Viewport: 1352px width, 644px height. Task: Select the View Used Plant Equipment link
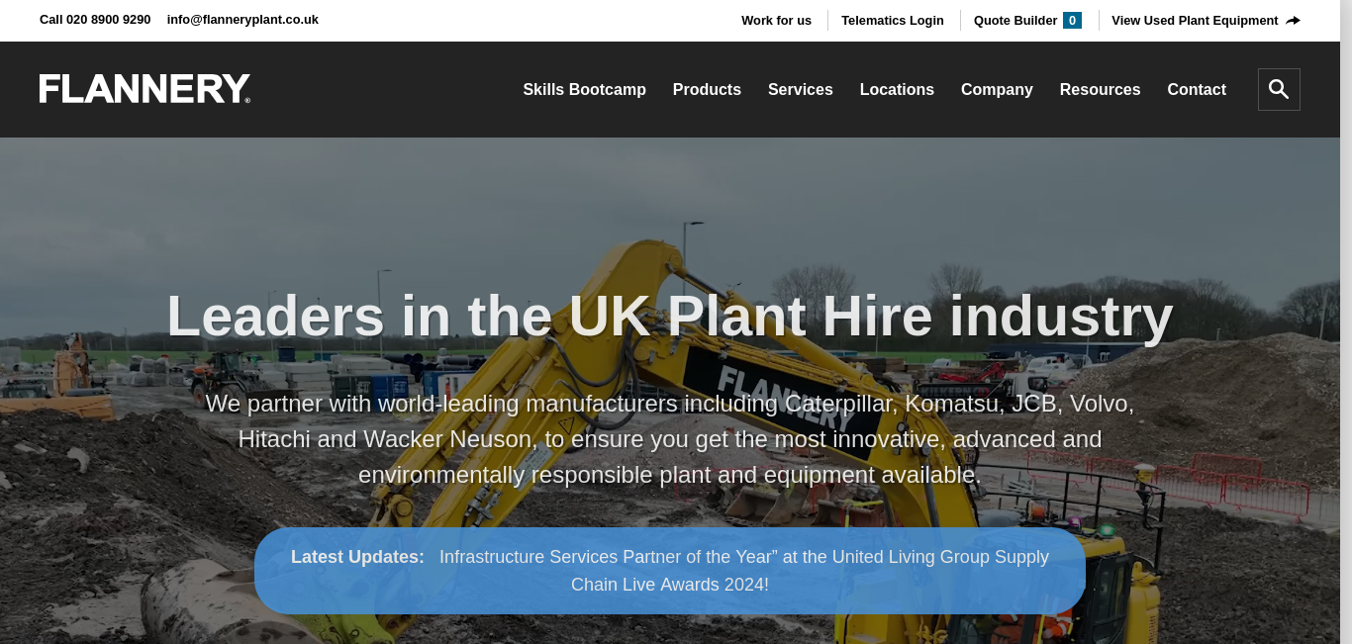(1195, 21)
